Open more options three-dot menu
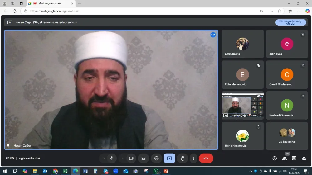Image resolution: width=312 pixels, height=175 pixels. coord(193,158)
